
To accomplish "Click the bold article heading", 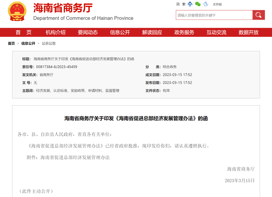I will (x=136, y=119).
